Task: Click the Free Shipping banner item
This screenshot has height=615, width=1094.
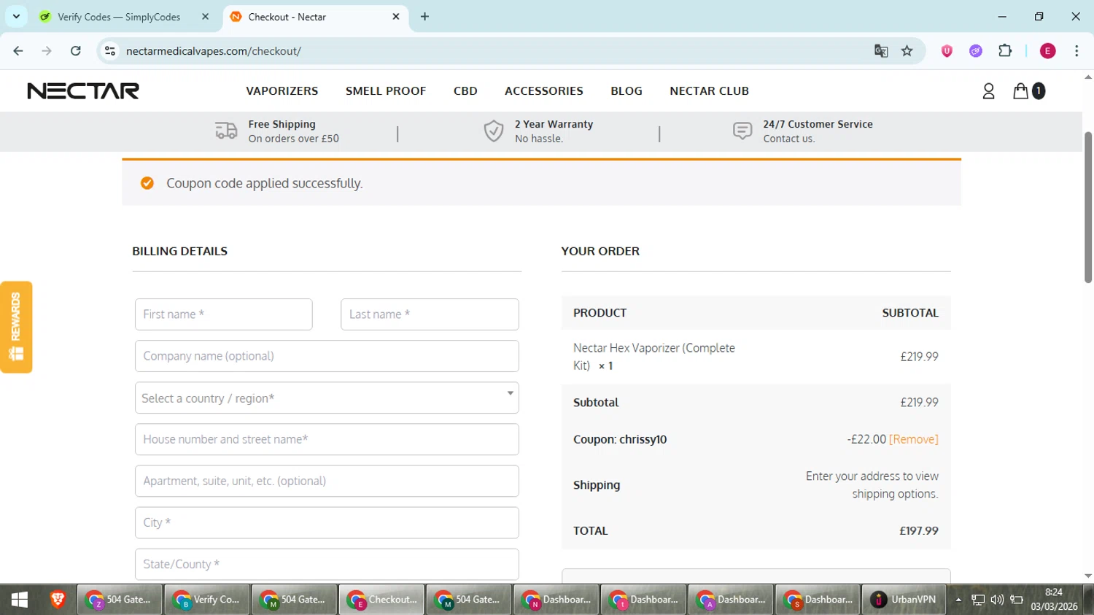Action: coord(277,131)
